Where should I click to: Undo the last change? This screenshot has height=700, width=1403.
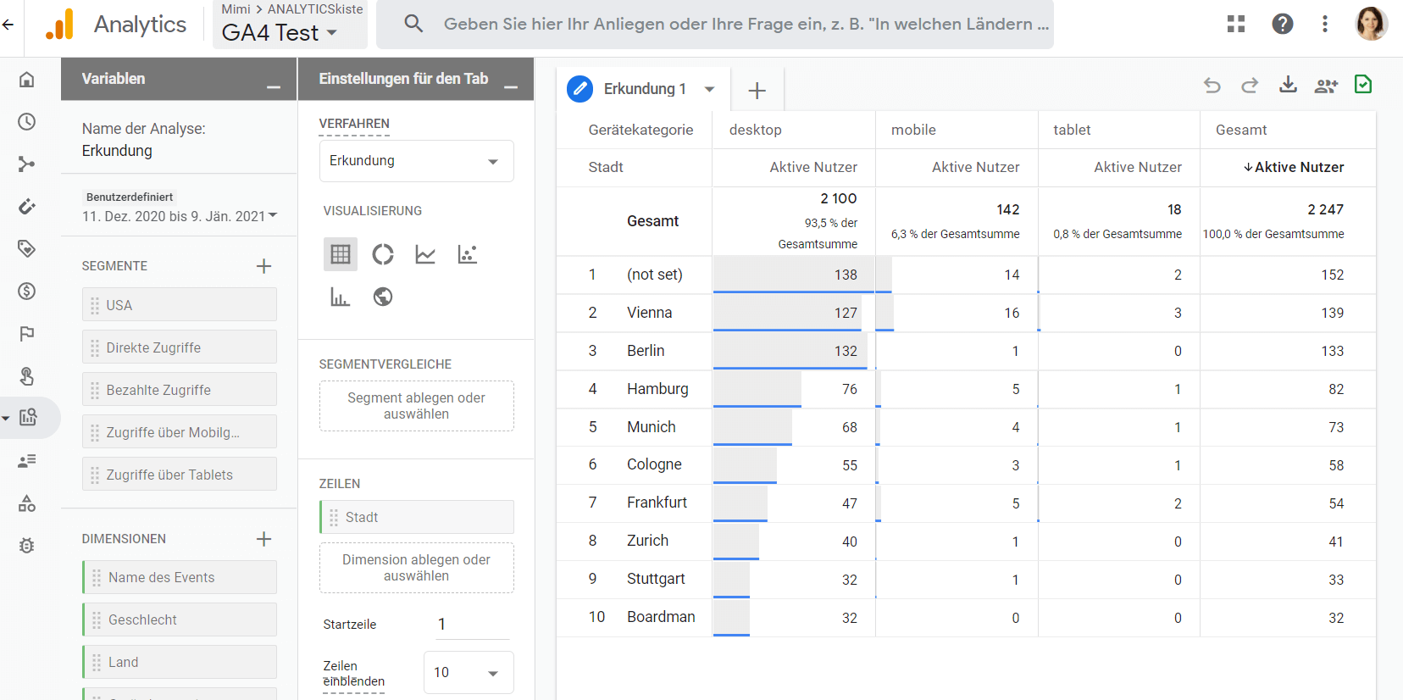[1212, 85]
